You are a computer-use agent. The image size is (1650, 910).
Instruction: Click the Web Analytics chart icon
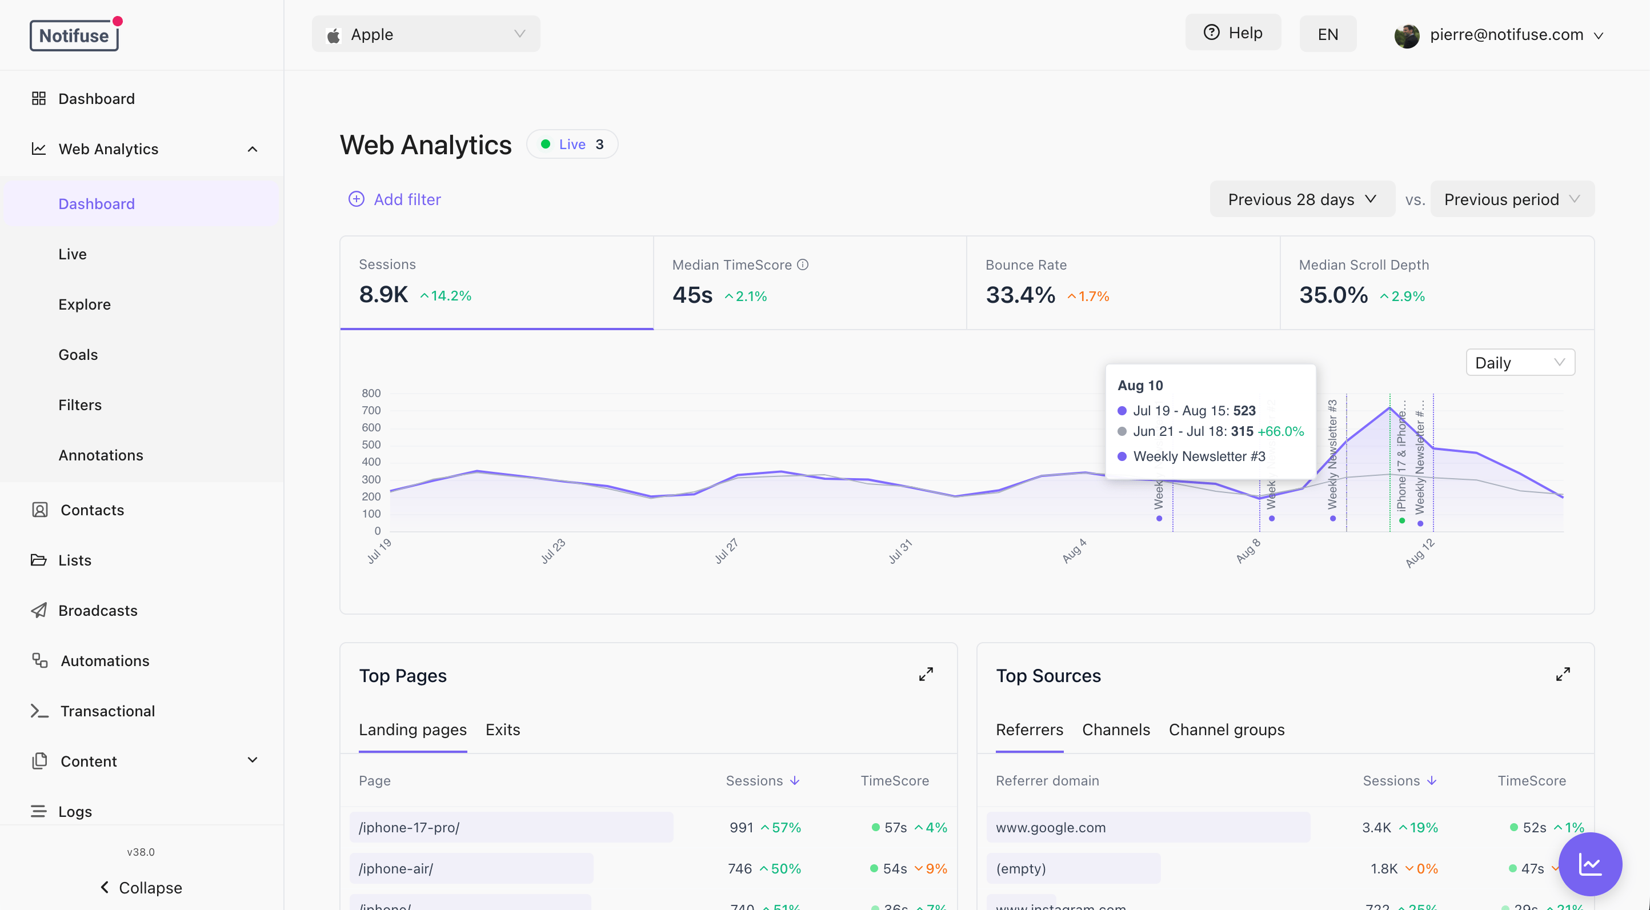tap(38, 149)
